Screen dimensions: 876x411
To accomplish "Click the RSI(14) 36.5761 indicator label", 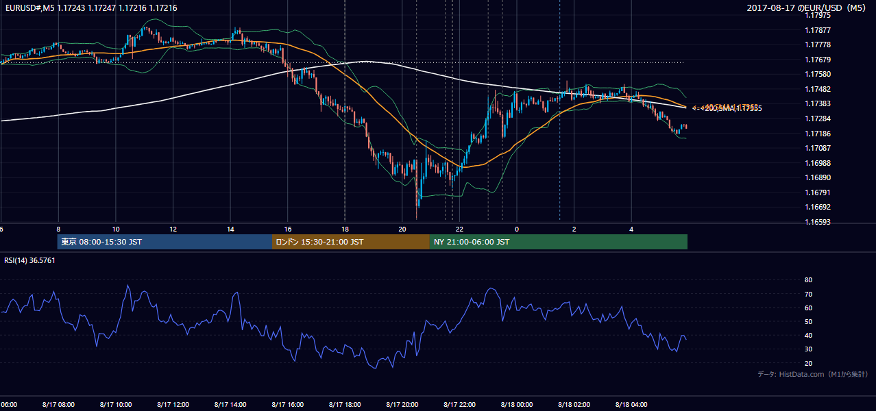I will coord(30,260).
